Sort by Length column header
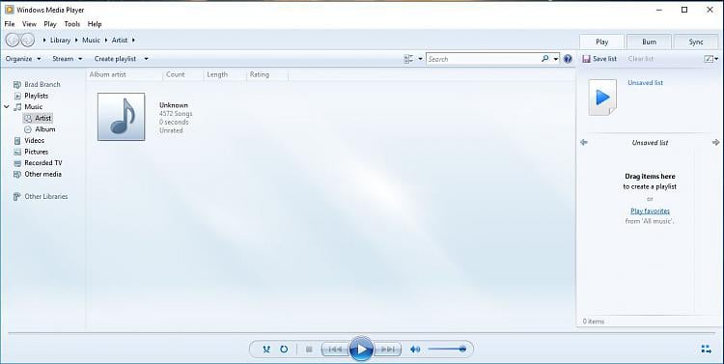724x364 pixels. [225, 74]
